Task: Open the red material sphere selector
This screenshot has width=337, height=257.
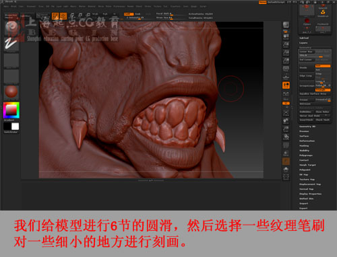Action: point(11,91)
